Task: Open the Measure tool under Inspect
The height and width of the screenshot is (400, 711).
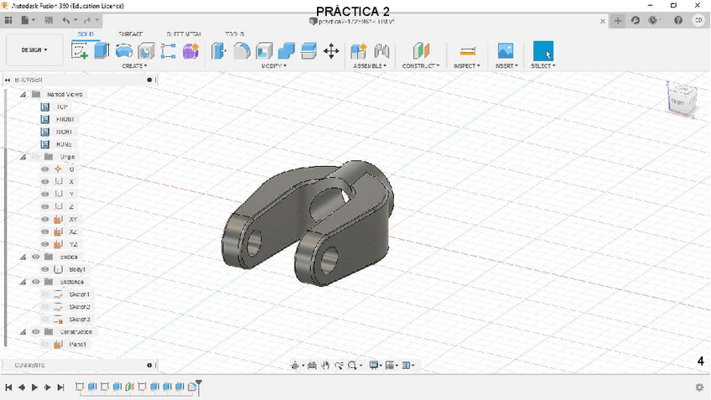Action: tap(468, 51)
